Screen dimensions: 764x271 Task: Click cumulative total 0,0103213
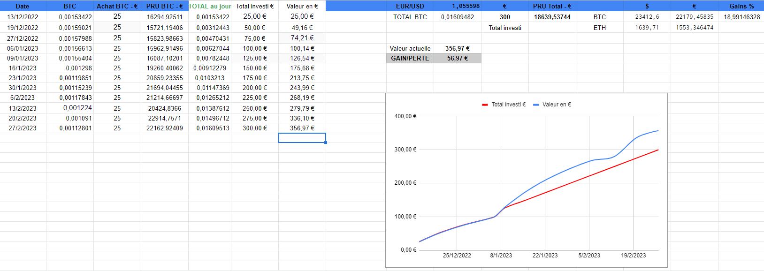point(210,78)
